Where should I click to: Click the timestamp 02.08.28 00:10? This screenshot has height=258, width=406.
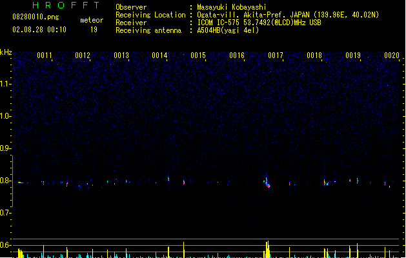[x=39, y=30]
